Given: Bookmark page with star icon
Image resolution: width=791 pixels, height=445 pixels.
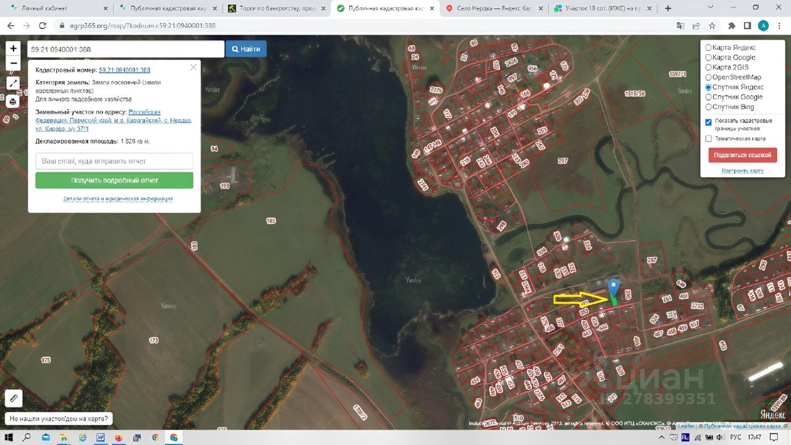Looking at the screenshot, I should coord(712,26).
